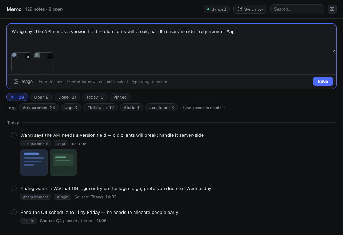343x235 pixels.
Task: Save the note
Action: pos(323,81)
